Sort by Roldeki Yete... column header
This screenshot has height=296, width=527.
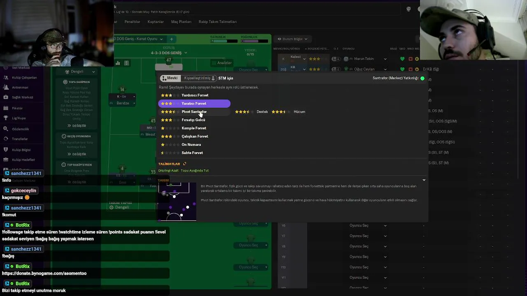point(318,49)
